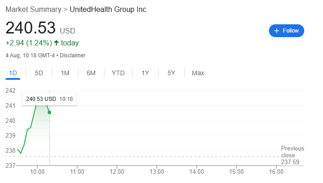
Task: Click the 11:00 time axis label
Action: pyautogui.click(x=77, y=172)
